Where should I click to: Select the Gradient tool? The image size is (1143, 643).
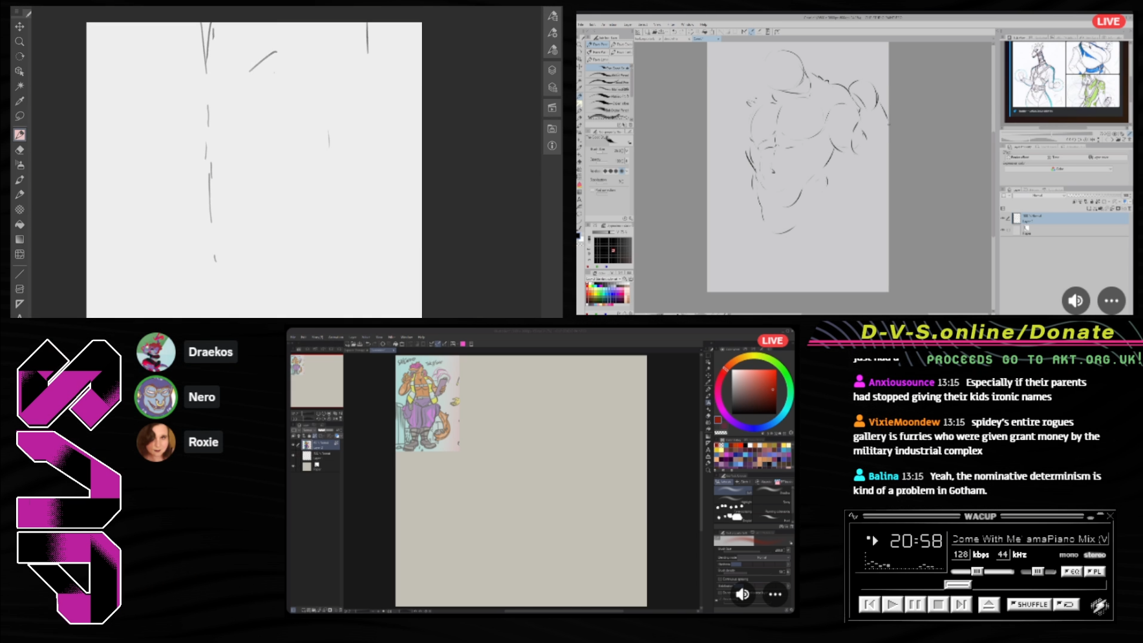tap(19, 239)
